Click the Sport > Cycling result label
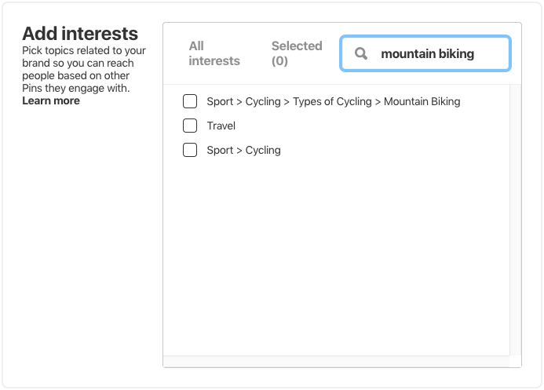544x390 pixels. (x=243, y=150)
